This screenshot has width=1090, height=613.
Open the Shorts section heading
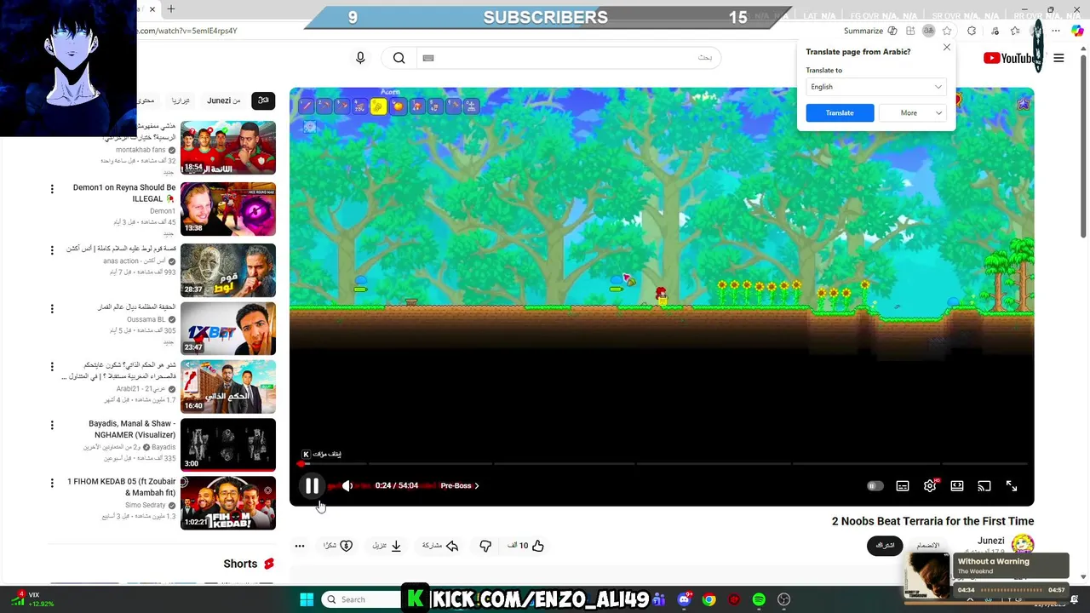[x=249, y=564]
